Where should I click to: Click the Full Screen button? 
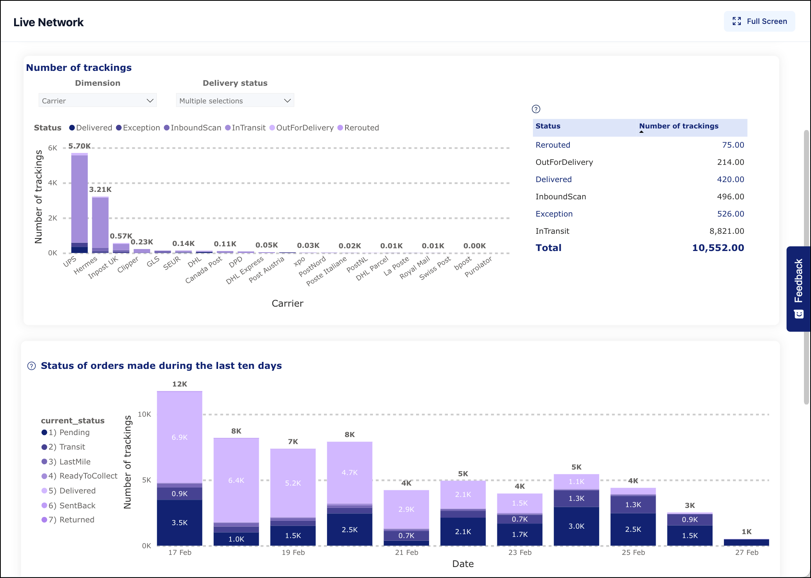(759, 21)
